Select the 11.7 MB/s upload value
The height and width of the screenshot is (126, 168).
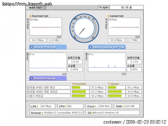133,40
